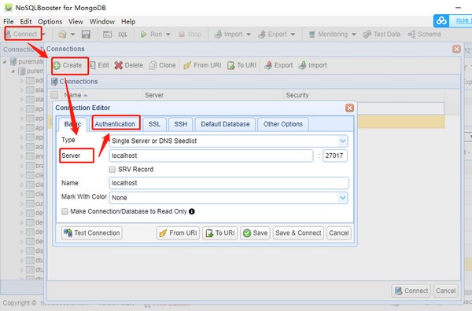Click To URI in Connection Editor
This screenshot has width=472, height=311.
coord(219,233)
